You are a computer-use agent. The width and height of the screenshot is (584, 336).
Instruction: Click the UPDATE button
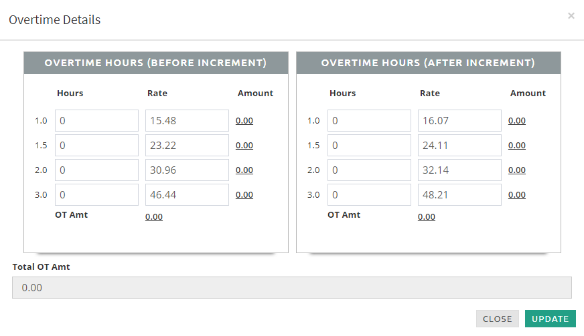550,319
